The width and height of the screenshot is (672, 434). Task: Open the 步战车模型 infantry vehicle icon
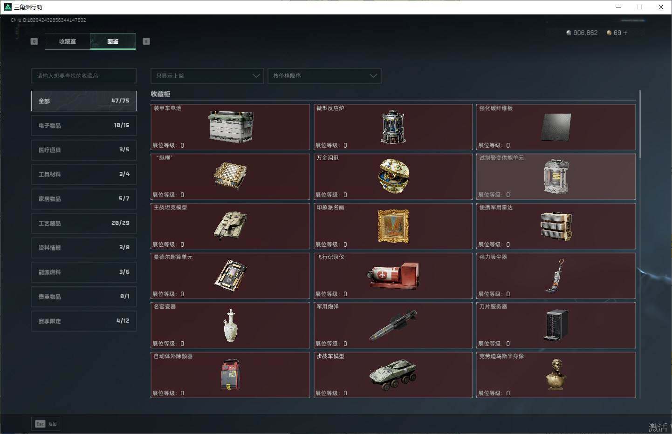click(393, 375)
